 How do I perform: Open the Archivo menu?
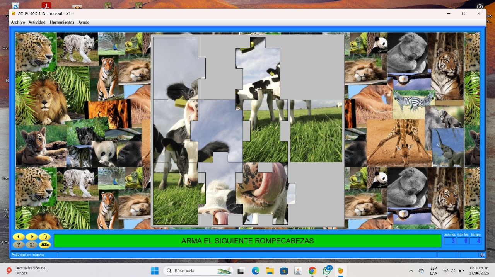point(18,22)
